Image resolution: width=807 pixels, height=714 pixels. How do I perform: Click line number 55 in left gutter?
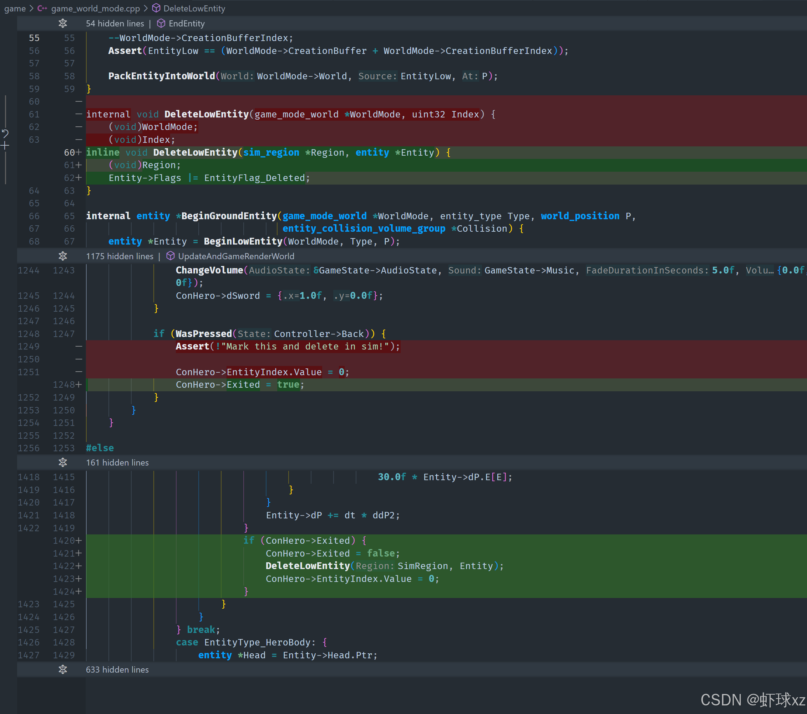tap(34, 38)
